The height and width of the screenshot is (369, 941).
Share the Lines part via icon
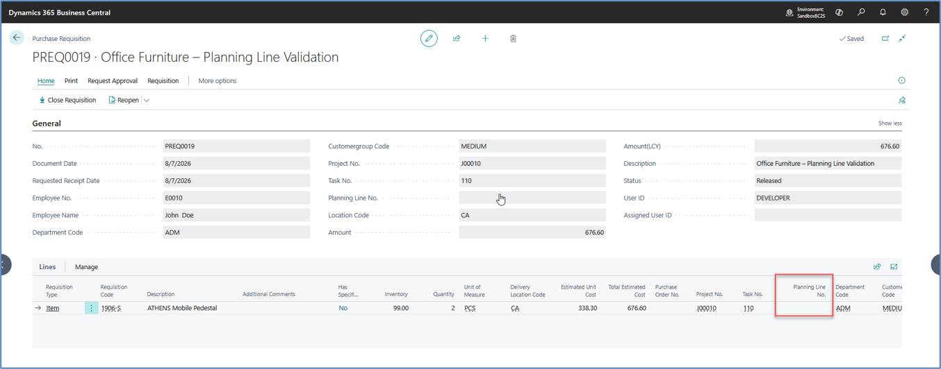point(877,266)
